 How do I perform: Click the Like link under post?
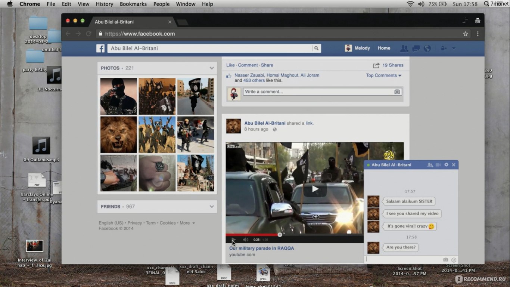tap(230, 65)
